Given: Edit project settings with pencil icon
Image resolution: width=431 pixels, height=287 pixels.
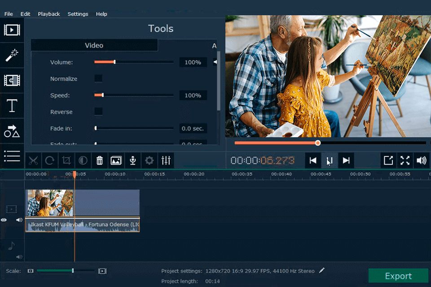Looking at the screenshot, I should pos(321,270).
